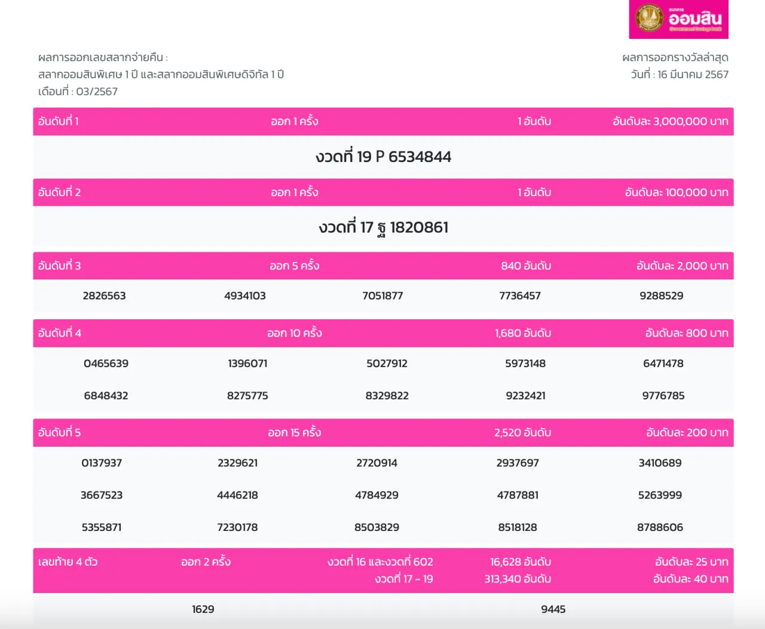Select fourth prize number 0465639
This screenshot has height=629, width=765.
(x=106, y=364)
